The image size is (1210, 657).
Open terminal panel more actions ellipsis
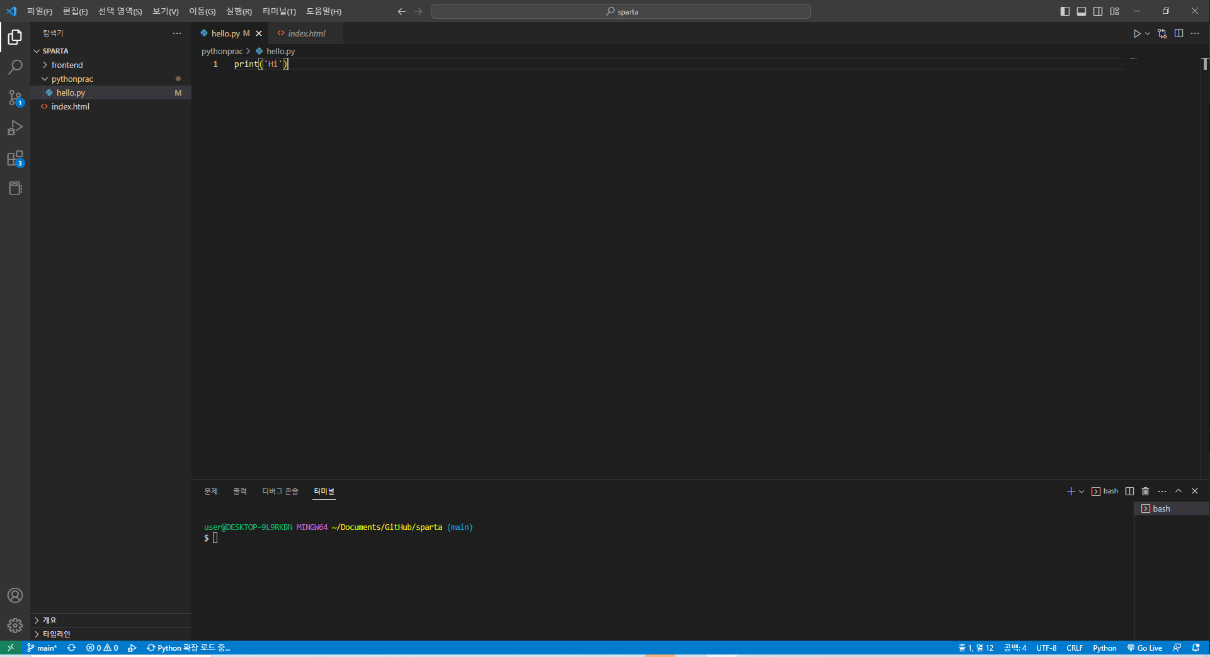[1162, 491]
